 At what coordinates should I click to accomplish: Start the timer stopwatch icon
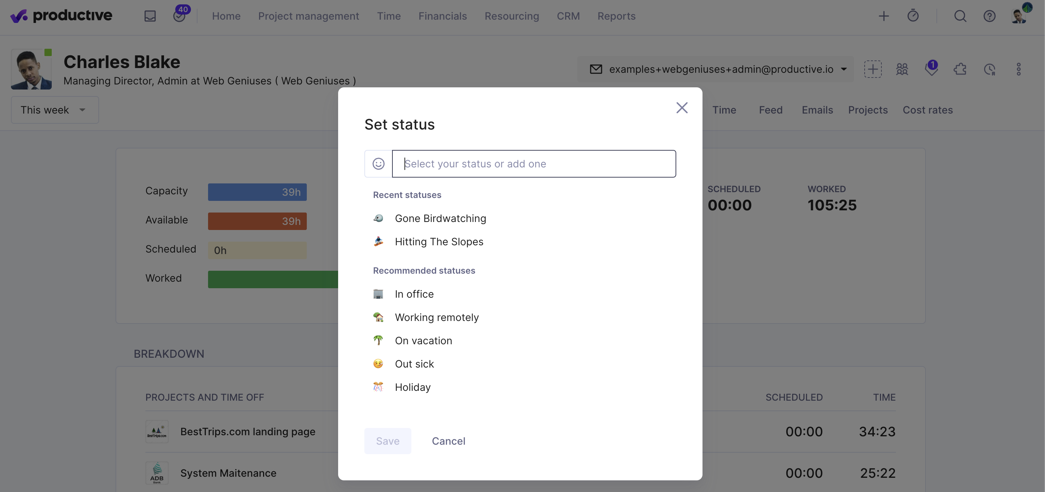pyautogui.click(x=913, y=16)
